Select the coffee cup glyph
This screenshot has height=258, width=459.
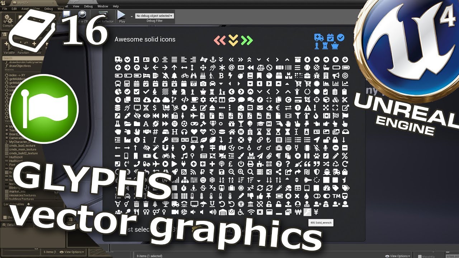(194, 99)
